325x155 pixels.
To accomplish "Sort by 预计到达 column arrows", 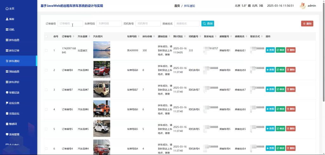I will 185,37.
